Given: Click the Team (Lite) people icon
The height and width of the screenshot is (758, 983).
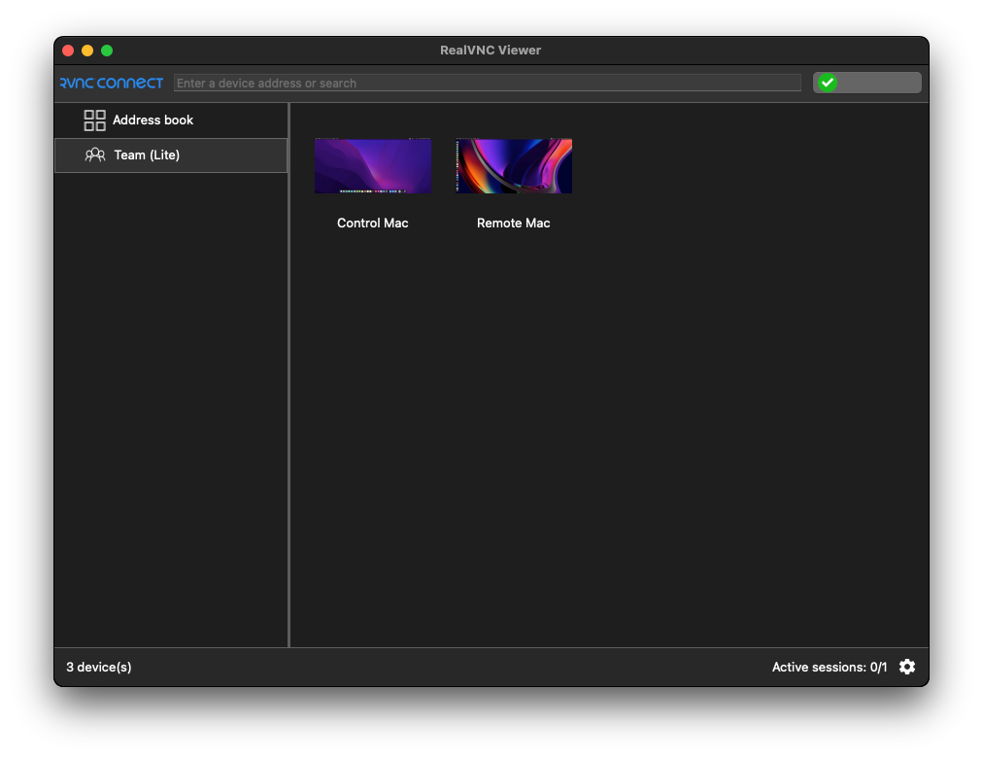Looking at the screenshot, I should coord(95,155).
